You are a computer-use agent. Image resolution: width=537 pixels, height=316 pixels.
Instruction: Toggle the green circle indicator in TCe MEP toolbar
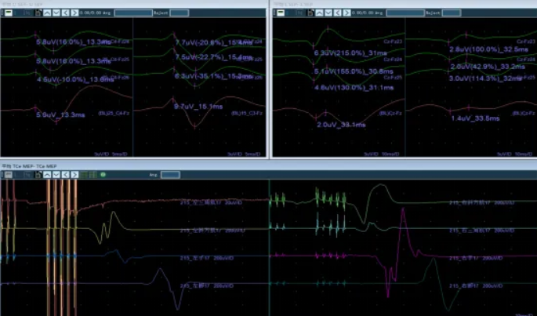[103, 174]
